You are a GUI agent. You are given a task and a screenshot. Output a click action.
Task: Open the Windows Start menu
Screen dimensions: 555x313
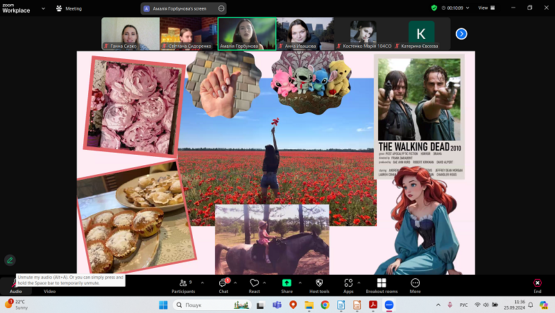pos(163,305)
